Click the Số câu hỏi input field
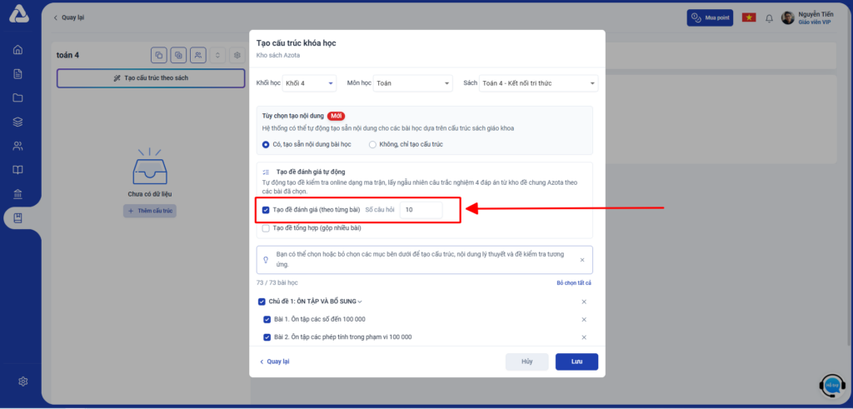853x409 pixels. click(x=421, y=210)
